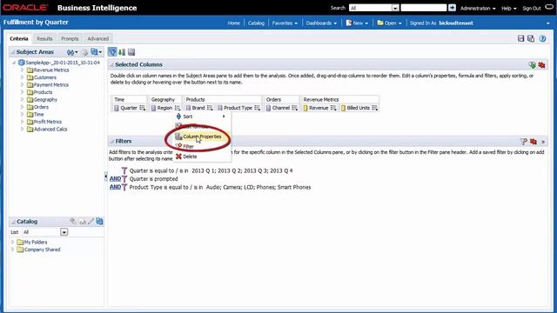Open the options icon beside Channel column
This screenshot has height=313, width=557.
point(294,108)
